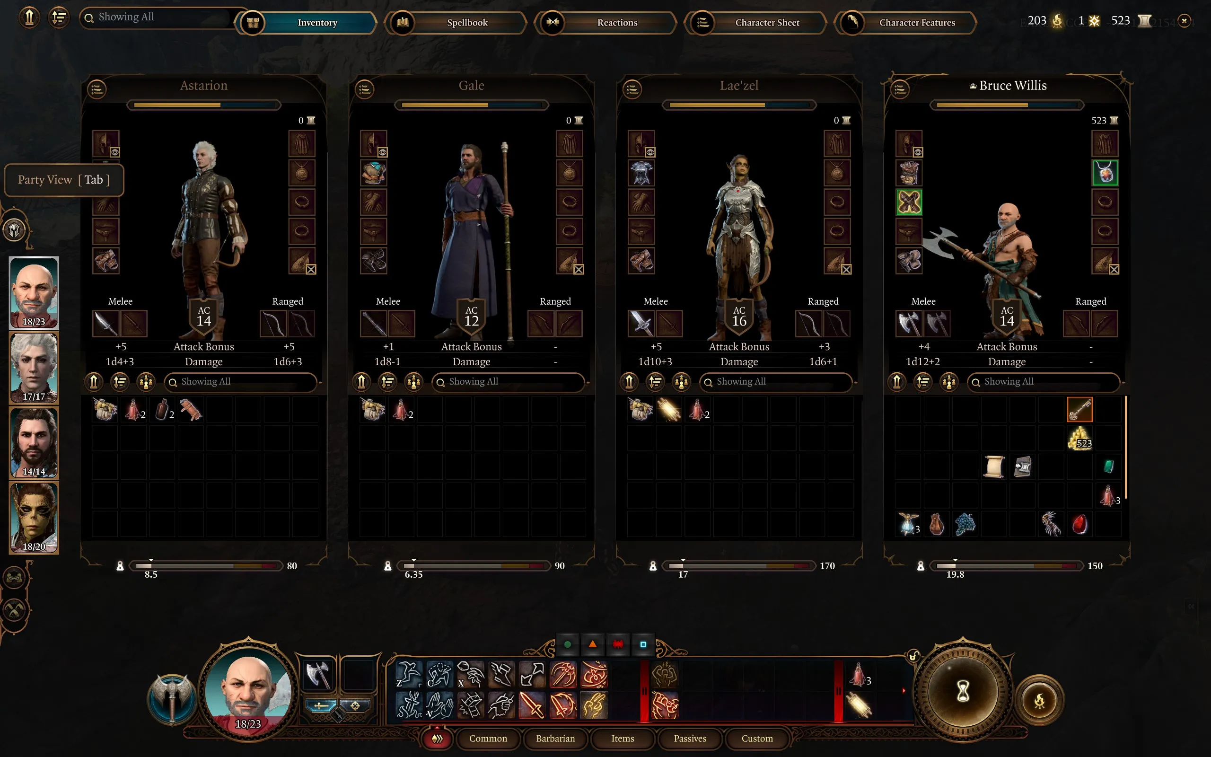Open Reactions panel
The height and width of the screenshot is (757, 1211).
tap(615, 21)
